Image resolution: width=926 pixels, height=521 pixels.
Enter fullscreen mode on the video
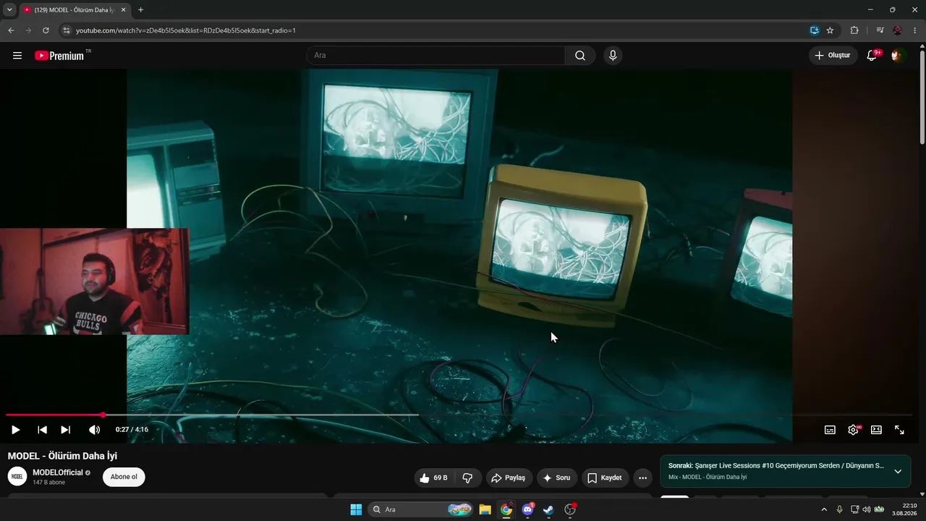coord(899,430)
